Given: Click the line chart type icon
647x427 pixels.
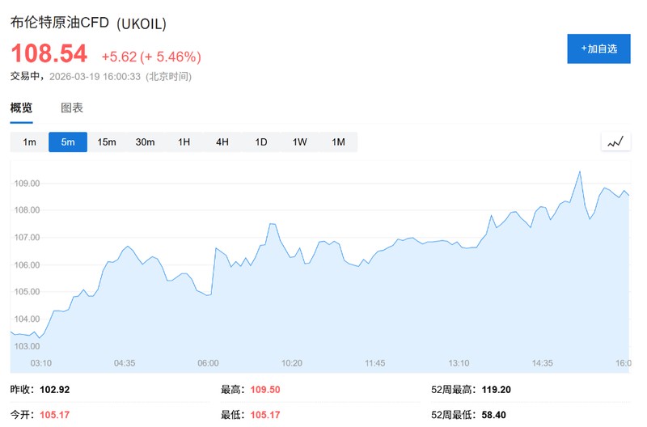Looking at the screenshot, I should pos(615,142).
